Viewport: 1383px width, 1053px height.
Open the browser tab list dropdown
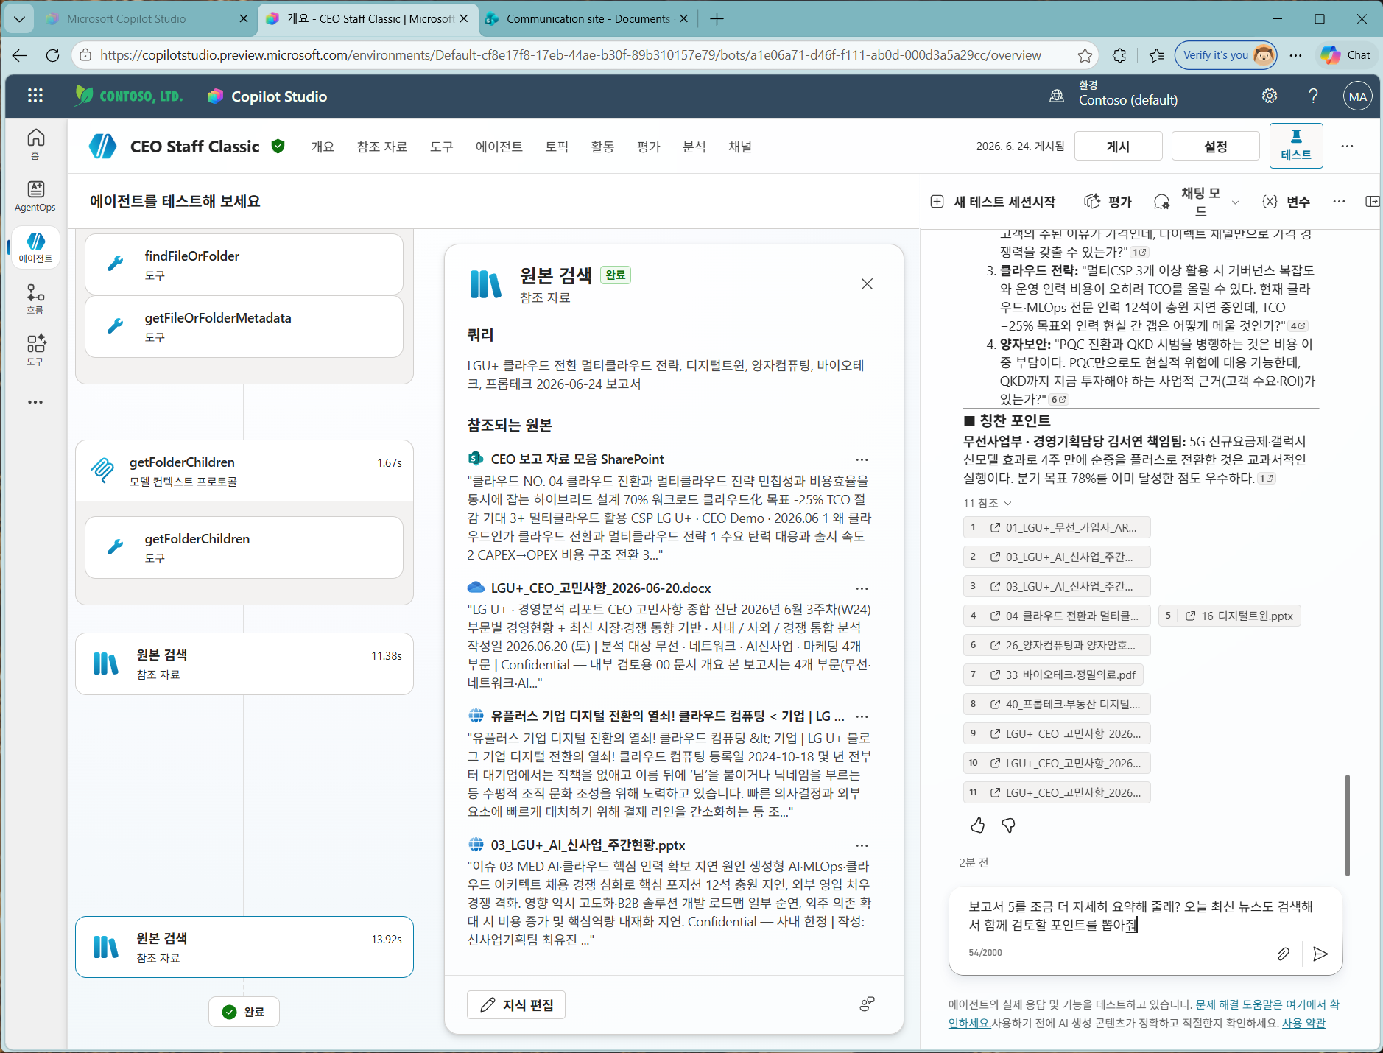coord(19,18)
